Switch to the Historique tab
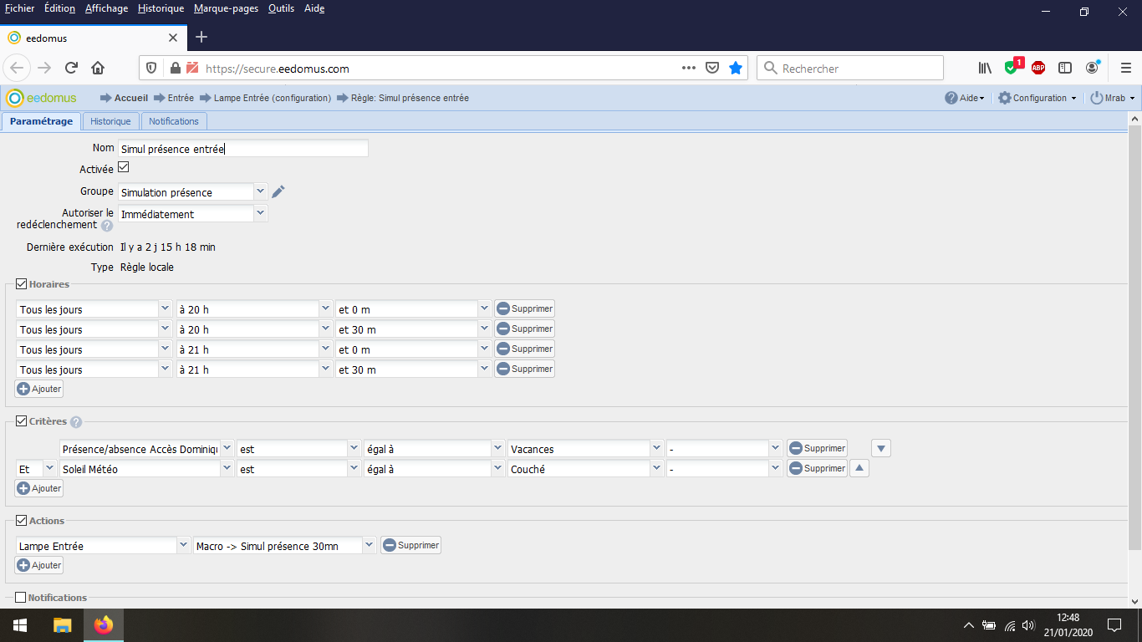The image size is (1142, 642). click(x=111, y=121)
